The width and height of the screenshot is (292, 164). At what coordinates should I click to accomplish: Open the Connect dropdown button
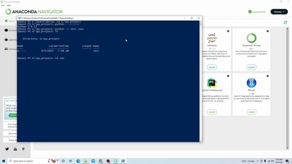[279, 12]
